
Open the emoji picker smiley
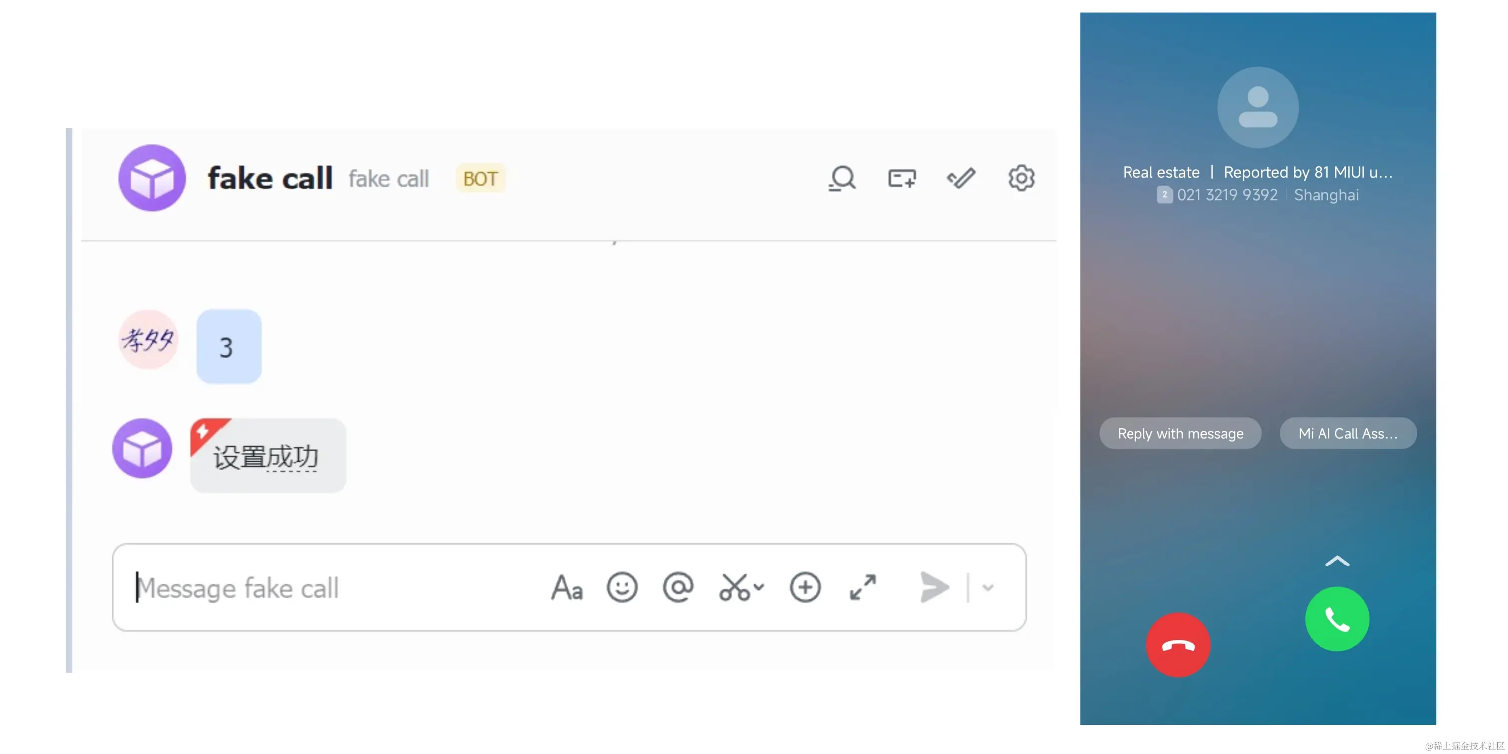pos(622,587)
